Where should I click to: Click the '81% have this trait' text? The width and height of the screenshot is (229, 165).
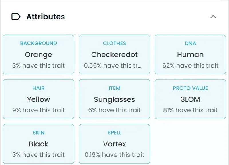pos(190,110)
